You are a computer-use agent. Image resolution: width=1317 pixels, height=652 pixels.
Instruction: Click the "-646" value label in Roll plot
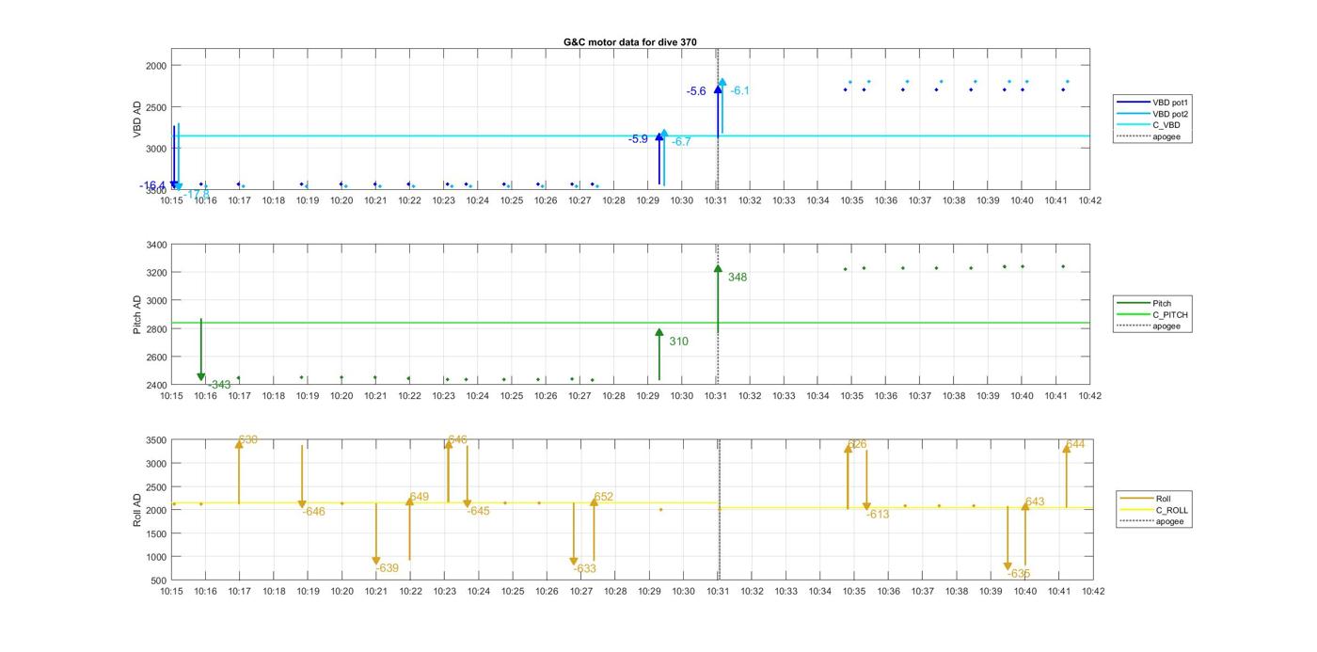[x=313, y=511]
